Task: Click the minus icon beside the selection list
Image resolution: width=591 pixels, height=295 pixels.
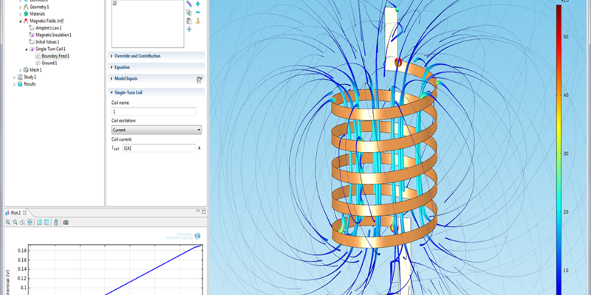Action: tap(198, 13)
